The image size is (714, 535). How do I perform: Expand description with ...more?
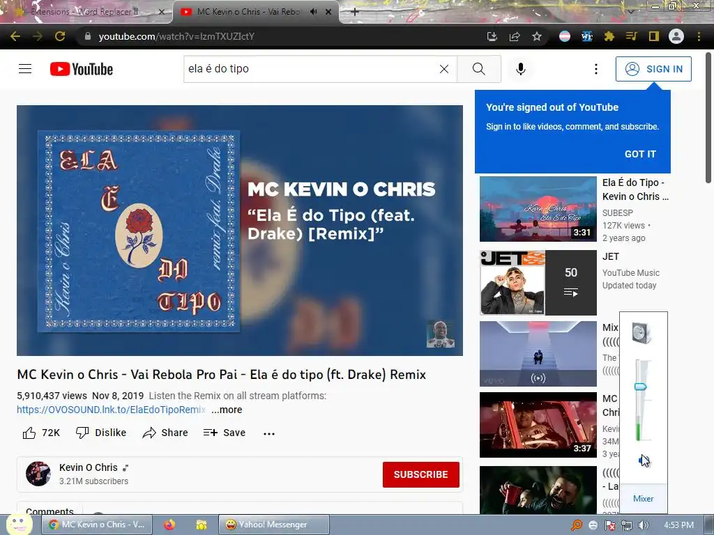click(x=227, y=410)
